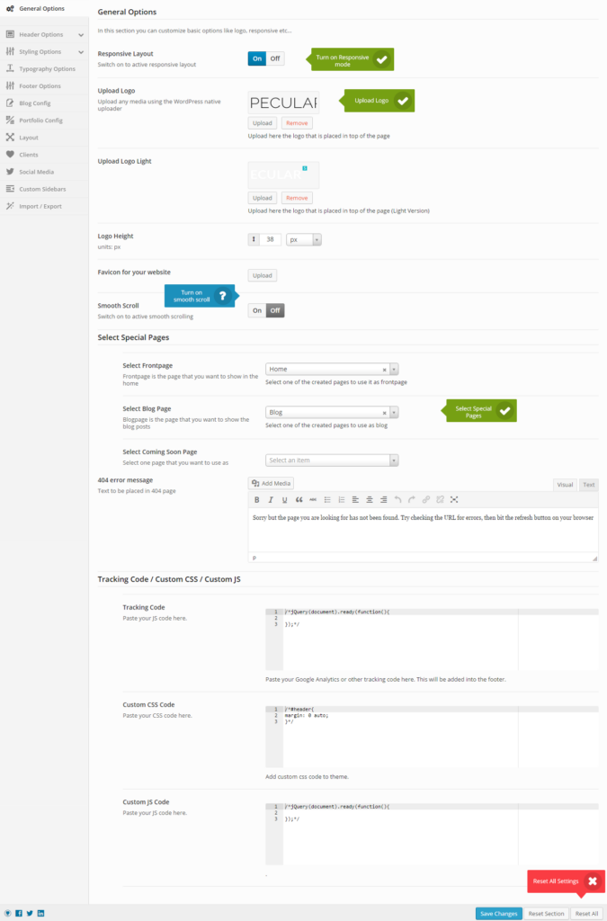The width and height of the screenshot is (607, 921).
Task: Click Save Changes
Action: tap(499, 914)
